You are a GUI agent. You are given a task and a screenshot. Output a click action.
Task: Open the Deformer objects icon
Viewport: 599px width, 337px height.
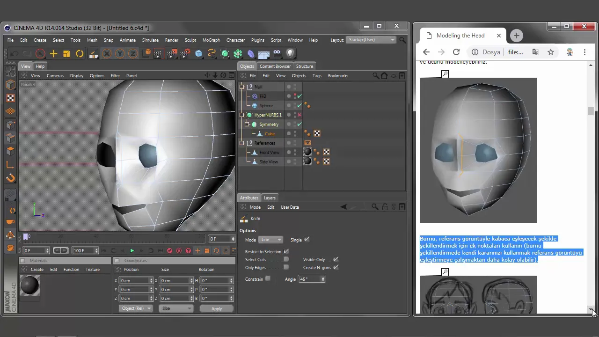click(x=251, y=54)
